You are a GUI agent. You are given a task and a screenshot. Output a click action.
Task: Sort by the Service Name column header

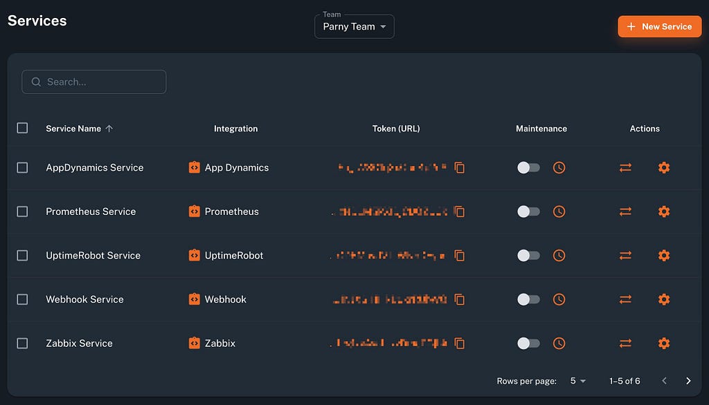point(73,129)
